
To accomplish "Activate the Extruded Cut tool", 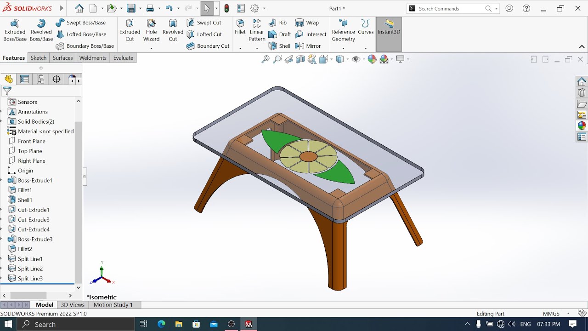I will (x=130, y=31).
